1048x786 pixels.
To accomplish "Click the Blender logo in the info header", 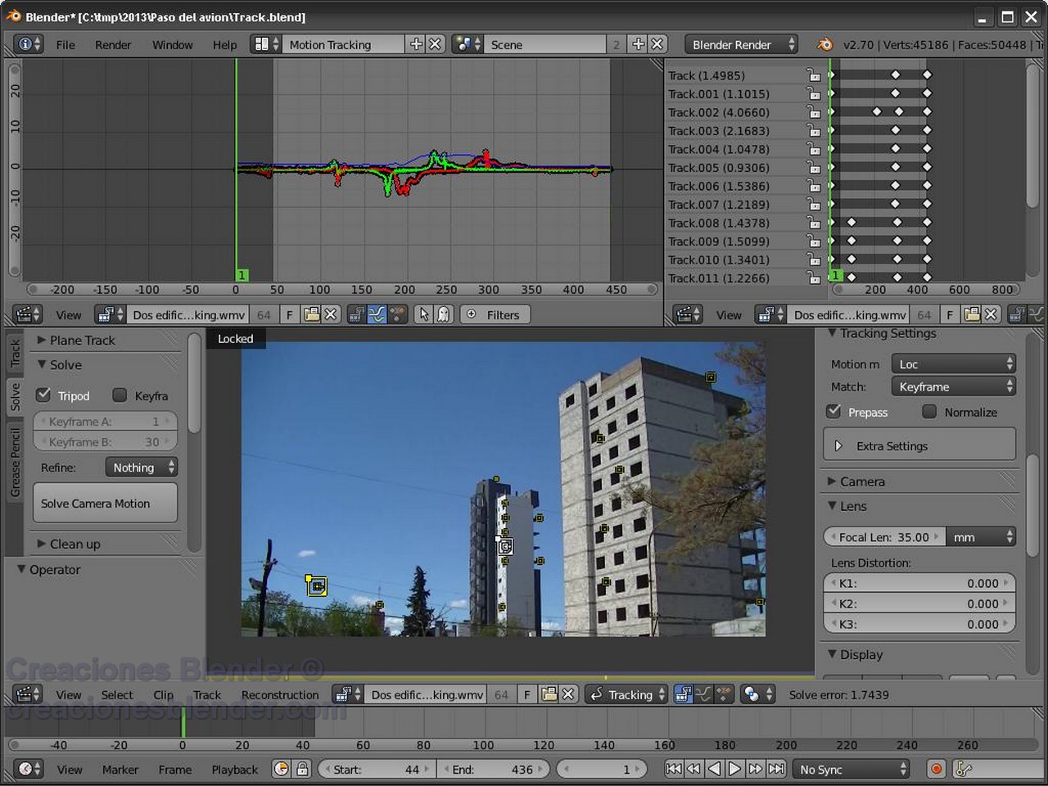I will 824,44.
